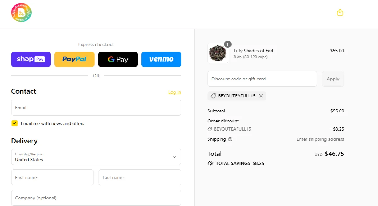This screenshot has width=378, height=206.
Task: Click the shipping info question mark icon
Action: (x=230, y=139)
